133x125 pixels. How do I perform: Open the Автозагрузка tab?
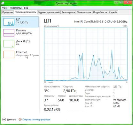[x=68, y=13]
